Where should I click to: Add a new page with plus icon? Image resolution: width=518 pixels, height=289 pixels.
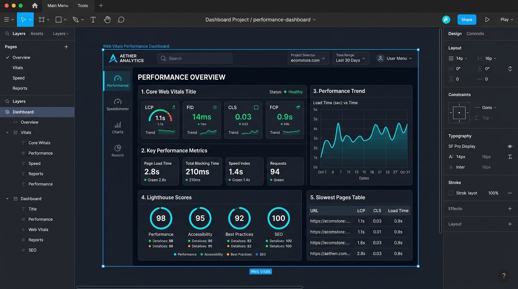(66, 47)
